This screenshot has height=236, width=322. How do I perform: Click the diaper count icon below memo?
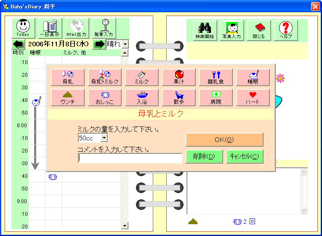237,222
